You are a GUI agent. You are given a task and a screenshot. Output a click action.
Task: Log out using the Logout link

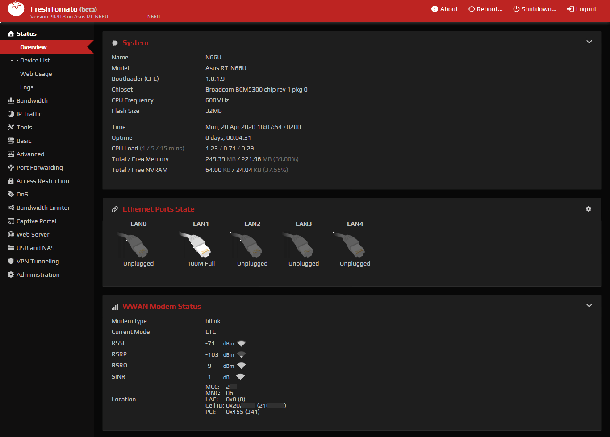pyautogui.click(x=582, y=9)
